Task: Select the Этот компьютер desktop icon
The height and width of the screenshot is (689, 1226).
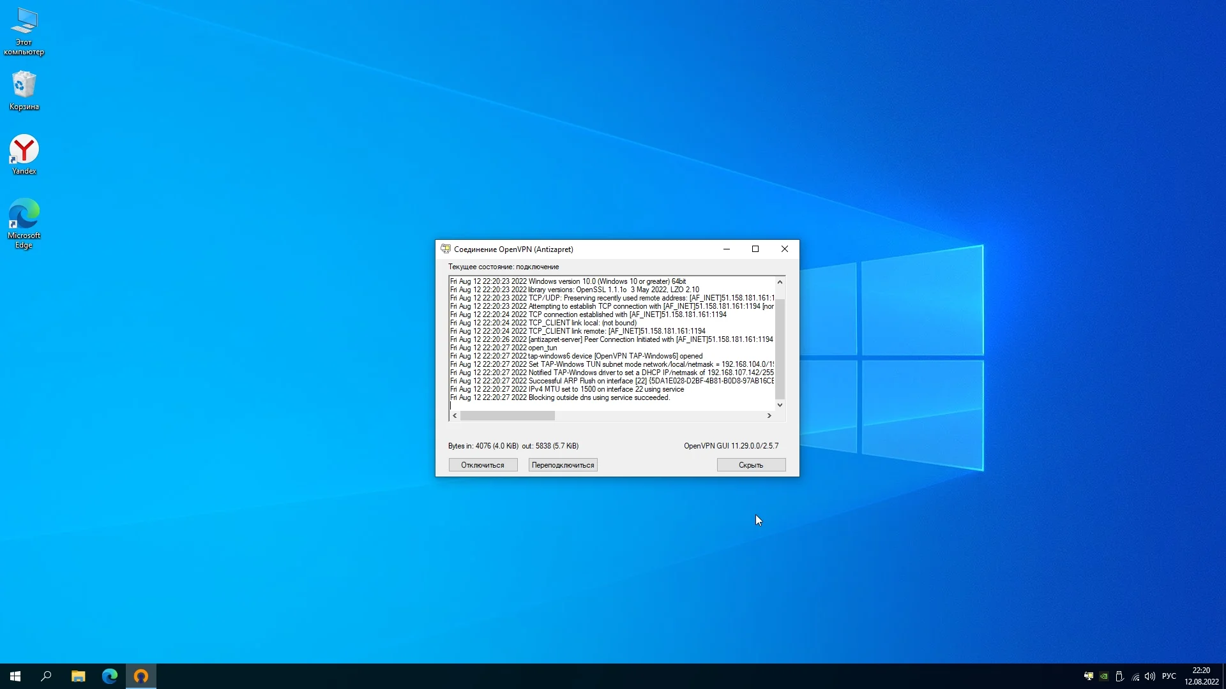Action: [x=24, y=30]
